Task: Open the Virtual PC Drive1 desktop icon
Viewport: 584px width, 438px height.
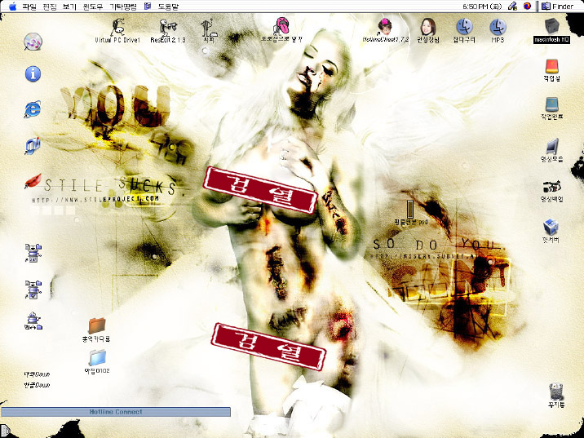Action: click(x=118, y=27)
